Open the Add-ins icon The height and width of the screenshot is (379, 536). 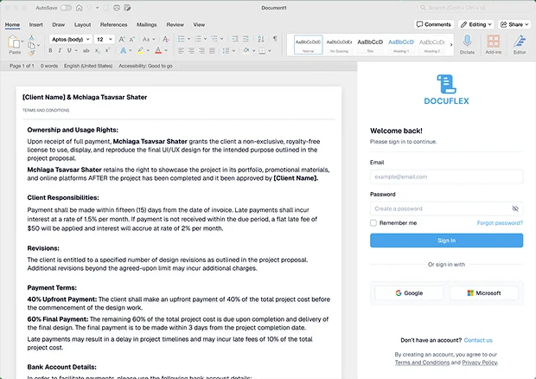[493, 42]
